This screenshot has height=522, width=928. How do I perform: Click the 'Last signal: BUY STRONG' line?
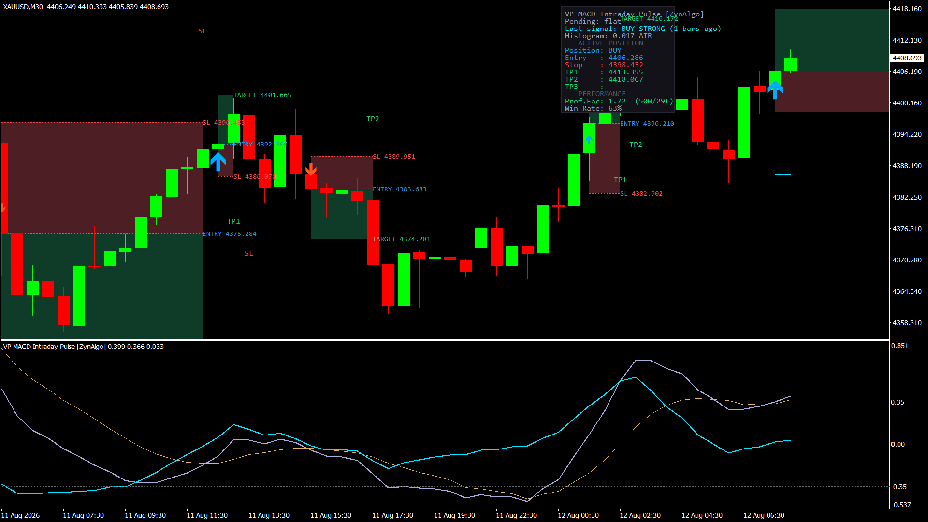click(643, 29)
